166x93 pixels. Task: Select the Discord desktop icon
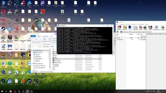(x=10, y=73)
